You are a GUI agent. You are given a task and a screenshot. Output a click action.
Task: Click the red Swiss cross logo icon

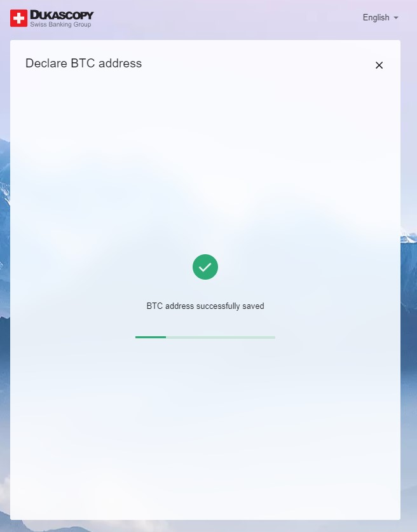coord(18,18)
